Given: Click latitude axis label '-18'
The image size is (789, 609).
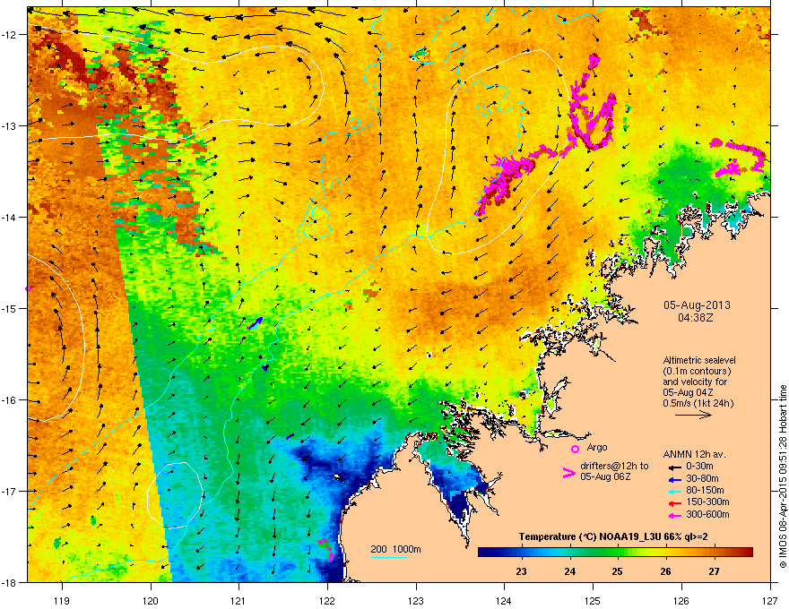Looking at the screenshot, I should point(10,582).
